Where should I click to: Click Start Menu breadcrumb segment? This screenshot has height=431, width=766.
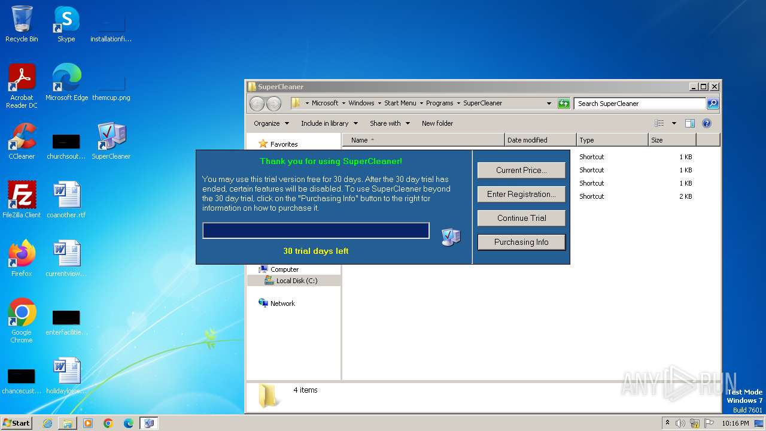400,103
